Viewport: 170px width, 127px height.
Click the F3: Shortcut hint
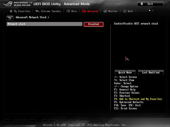point(122,96)
